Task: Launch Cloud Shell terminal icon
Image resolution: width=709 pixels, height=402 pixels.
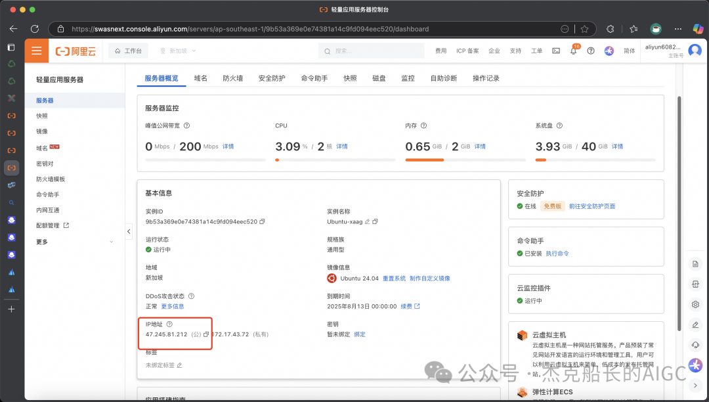Action: tap(556, 51)
